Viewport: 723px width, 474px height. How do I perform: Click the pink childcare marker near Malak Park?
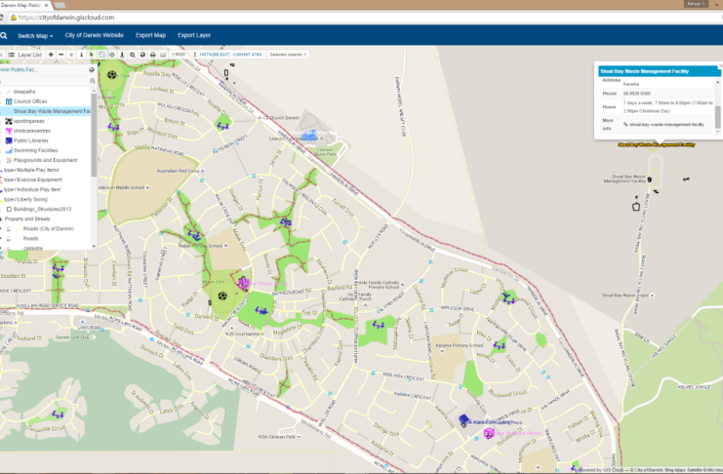244,283
